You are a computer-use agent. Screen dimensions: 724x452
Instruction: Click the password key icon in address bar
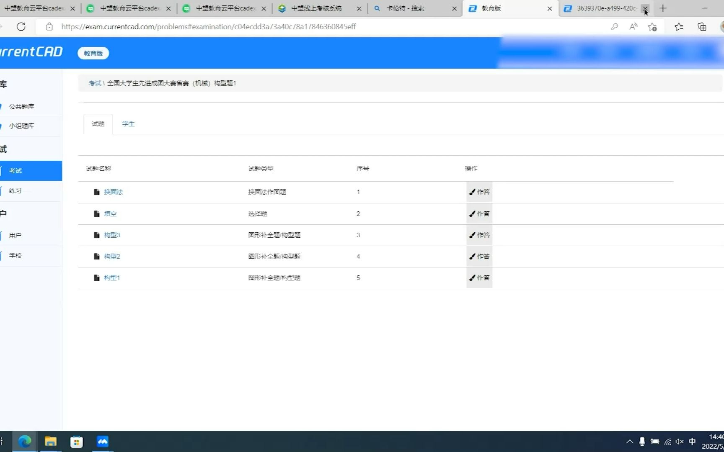click(614, 27)
